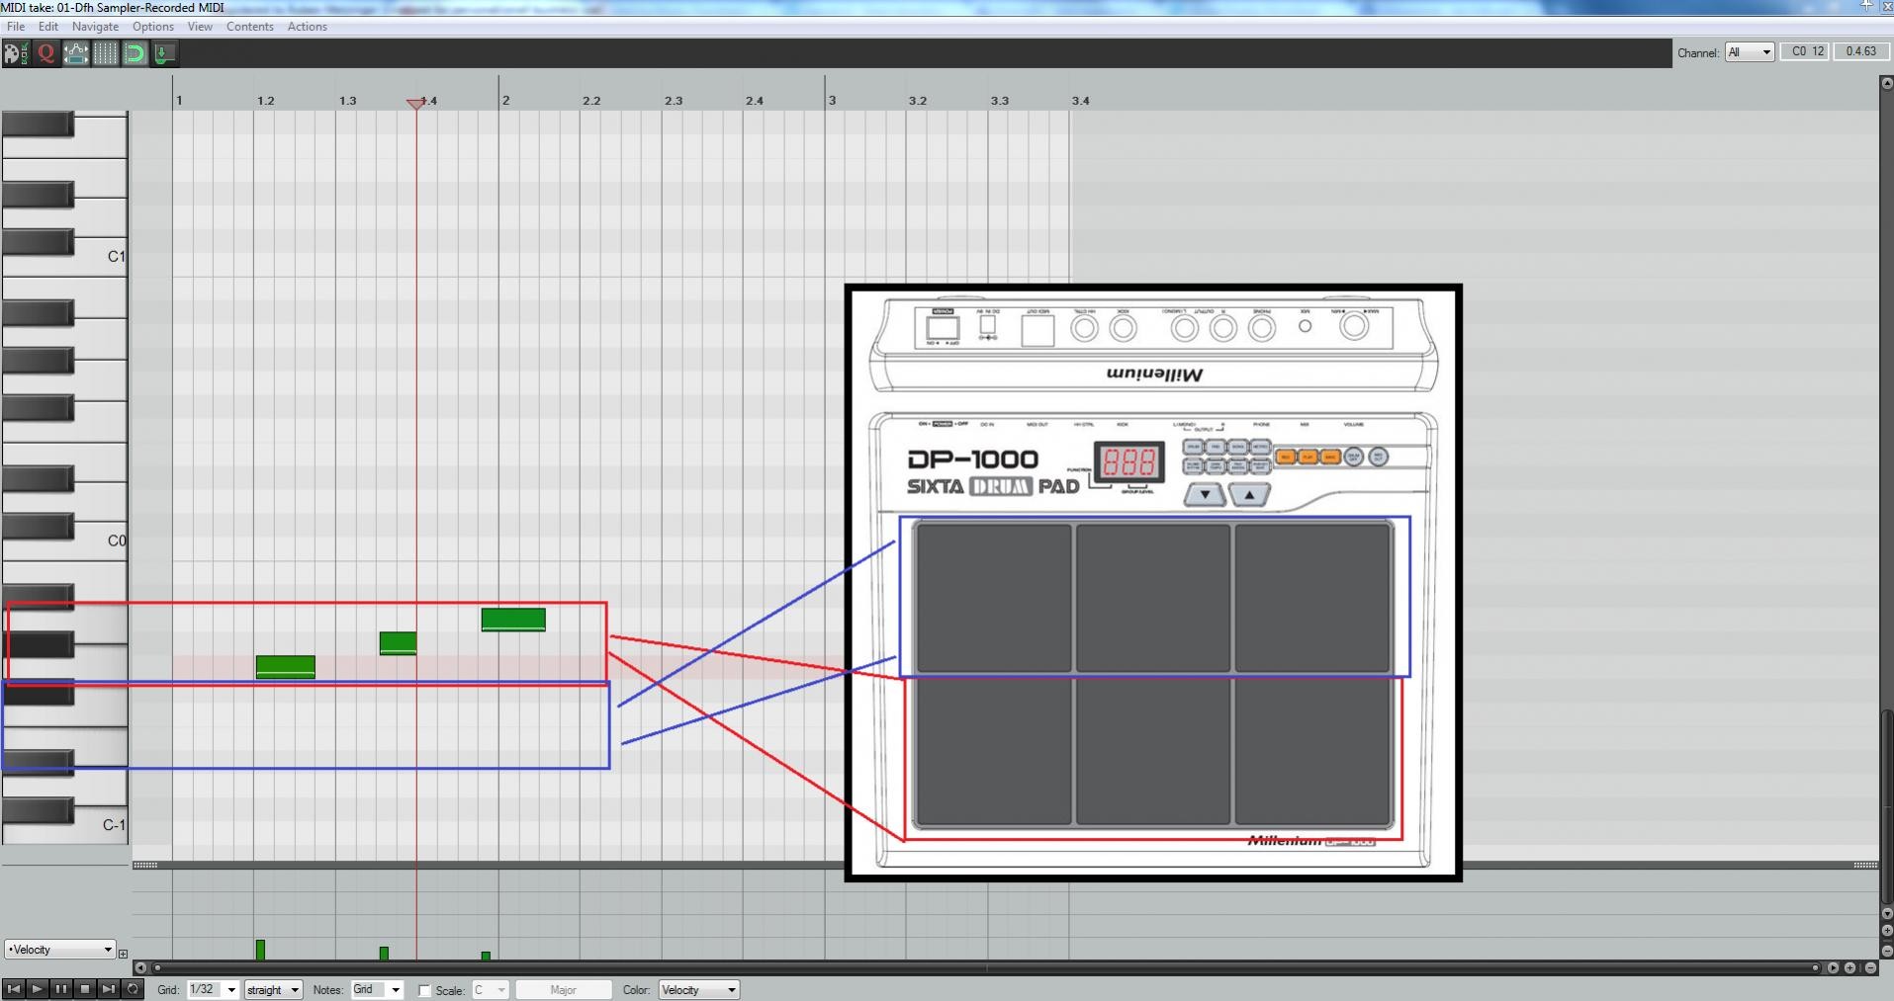Click second velocity bar in CC lane

pyautogui.click(x=384, y=954)
